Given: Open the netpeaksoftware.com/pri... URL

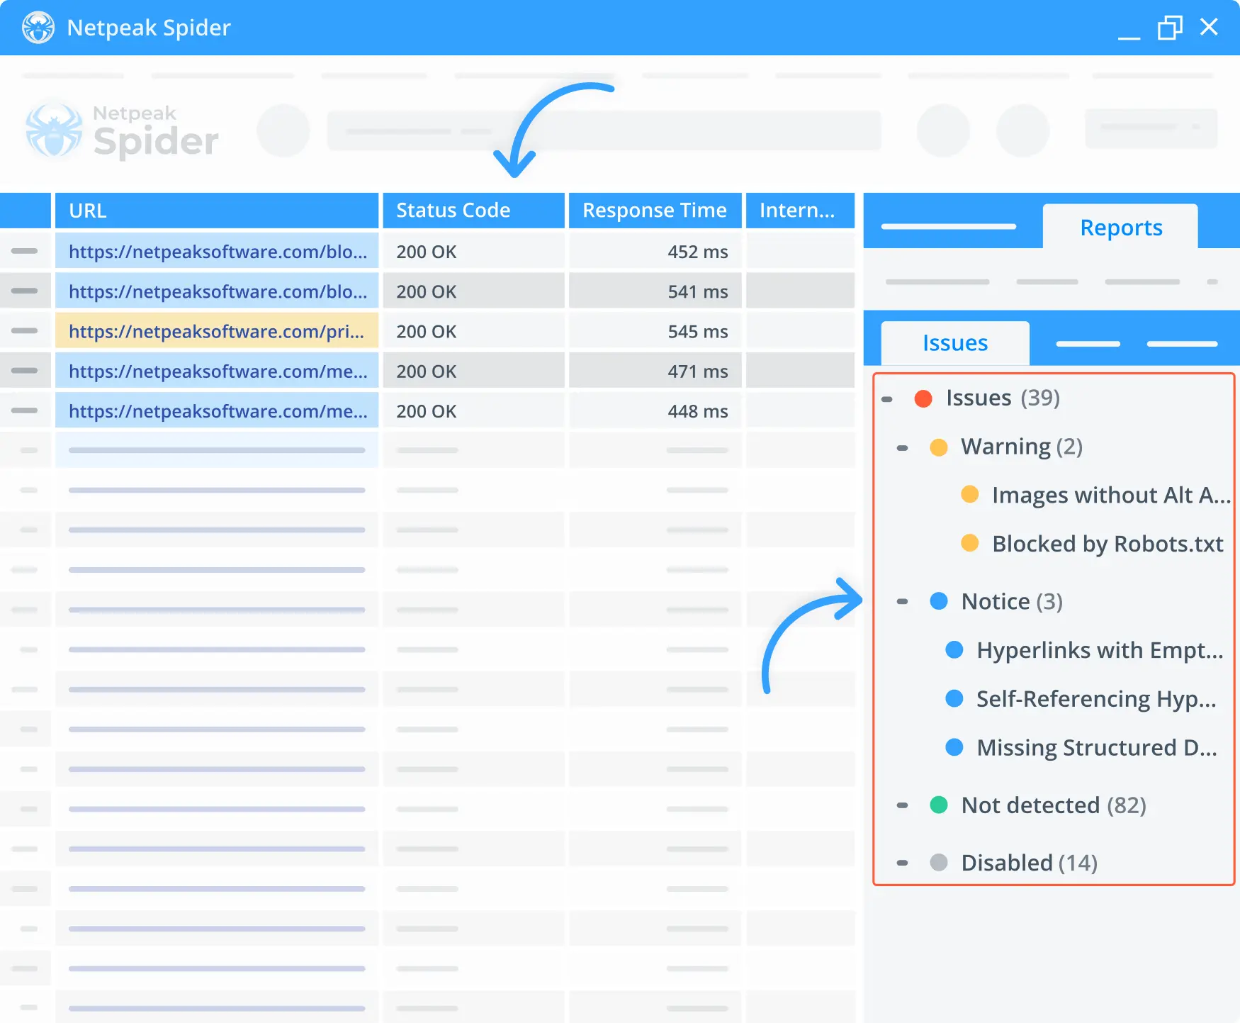Looking at the screenshot, I should [x=216, y=331].
